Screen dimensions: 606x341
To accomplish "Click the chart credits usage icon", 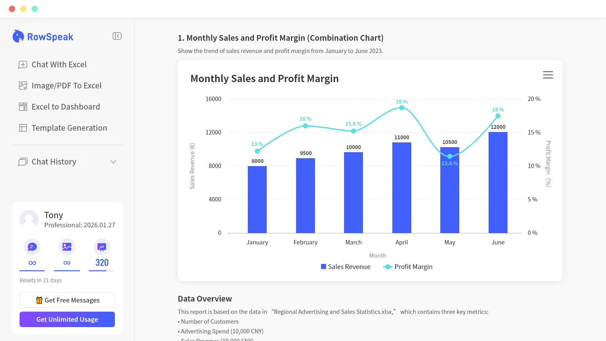I will coord(101,247).
